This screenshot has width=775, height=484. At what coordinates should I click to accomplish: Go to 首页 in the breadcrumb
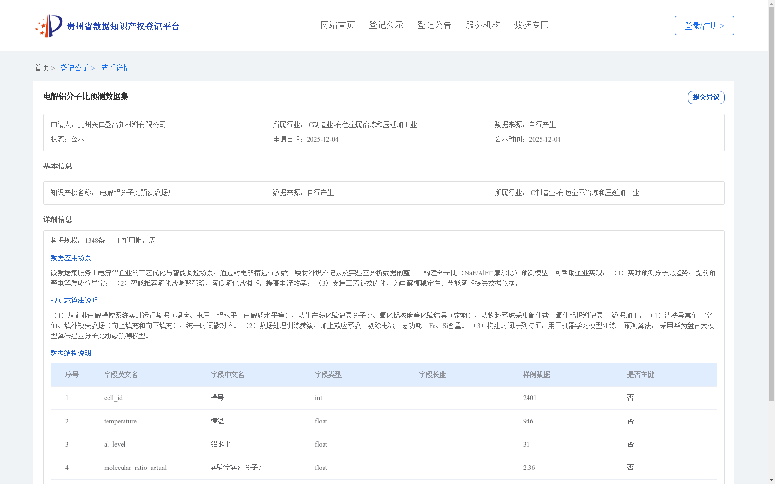(42, 68)
